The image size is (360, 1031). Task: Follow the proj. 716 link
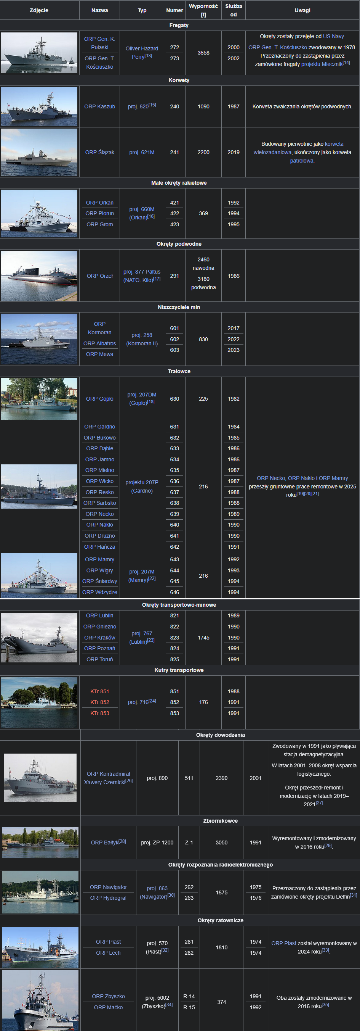(138, 702)
